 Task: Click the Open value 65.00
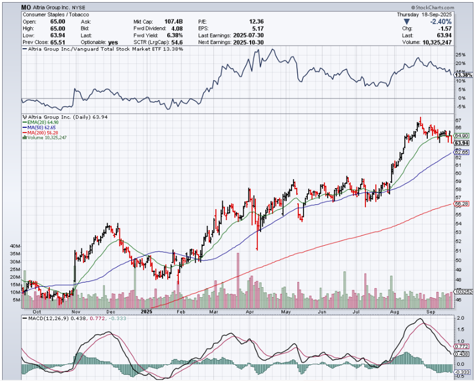(x=58, y=21)
